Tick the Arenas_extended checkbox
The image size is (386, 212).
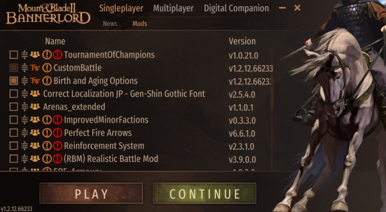coord(14,107)
